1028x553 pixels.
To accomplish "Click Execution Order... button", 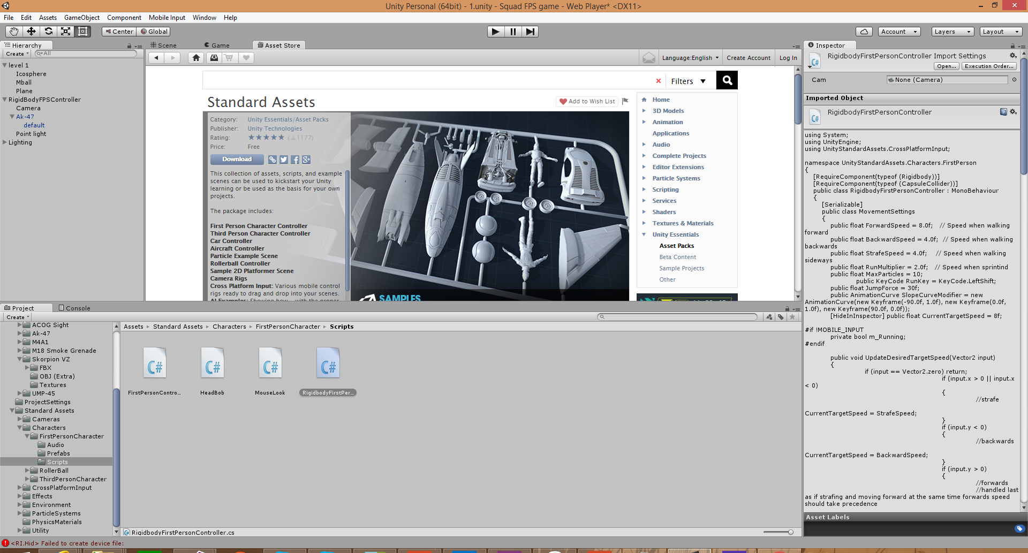I will pos(989,66).
